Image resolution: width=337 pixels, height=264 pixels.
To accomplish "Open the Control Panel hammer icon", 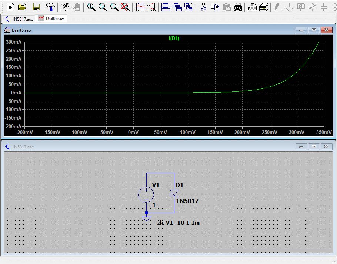I will 50,7.
